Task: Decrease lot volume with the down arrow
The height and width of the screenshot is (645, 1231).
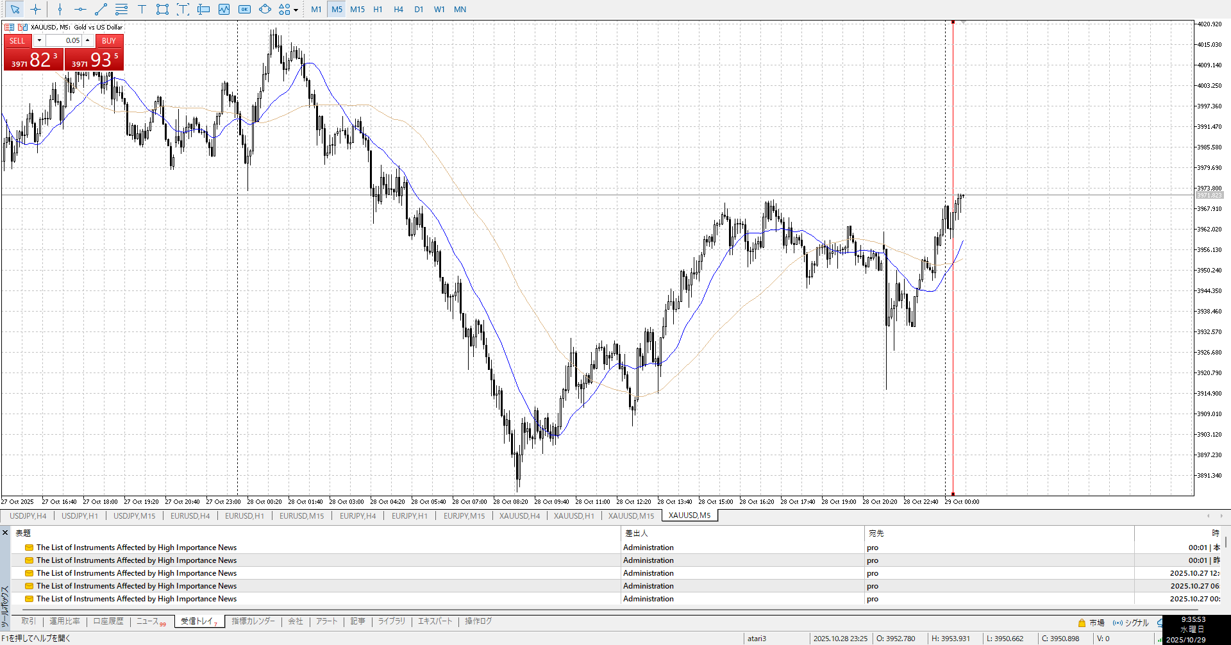Action: (x=39, y=40)
